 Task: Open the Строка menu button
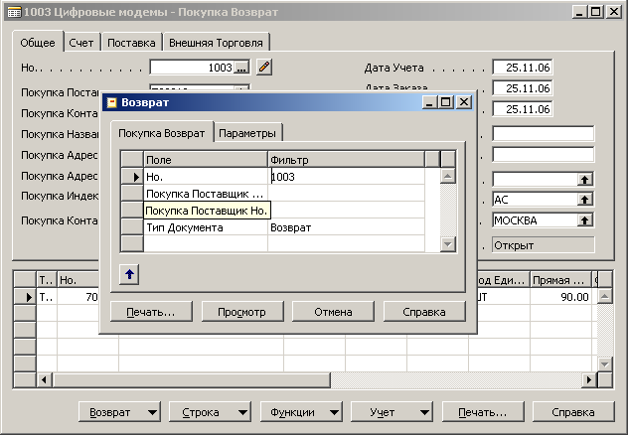[210, 412]
